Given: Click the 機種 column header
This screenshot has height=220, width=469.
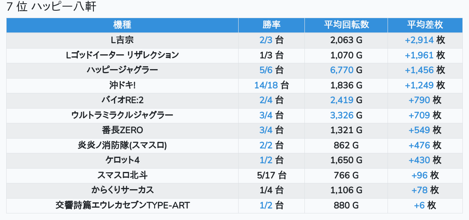Looking at the screenshot, I should pos(122,25).
